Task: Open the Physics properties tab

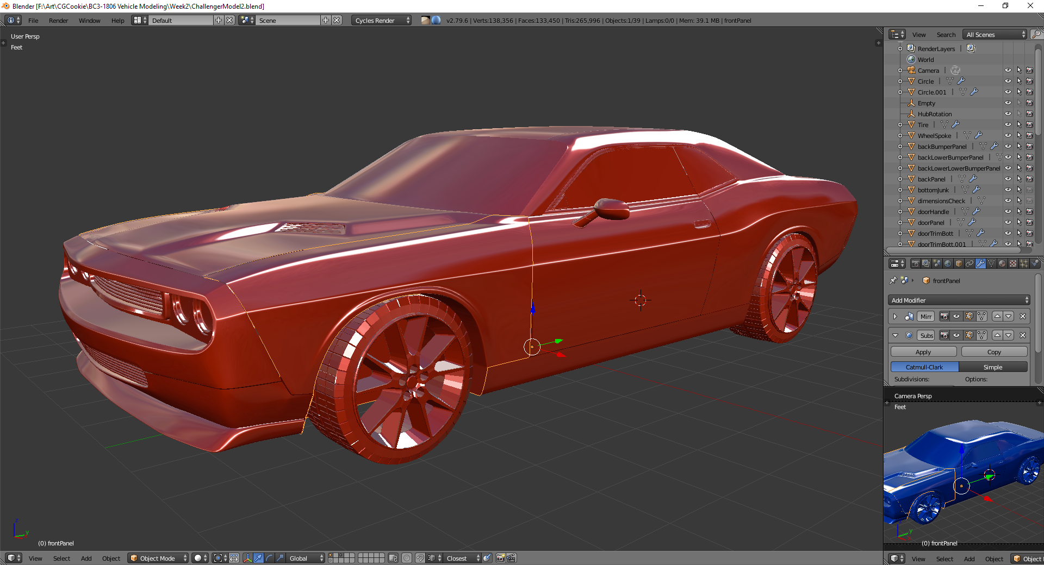Action: (x=1035, y=263)
